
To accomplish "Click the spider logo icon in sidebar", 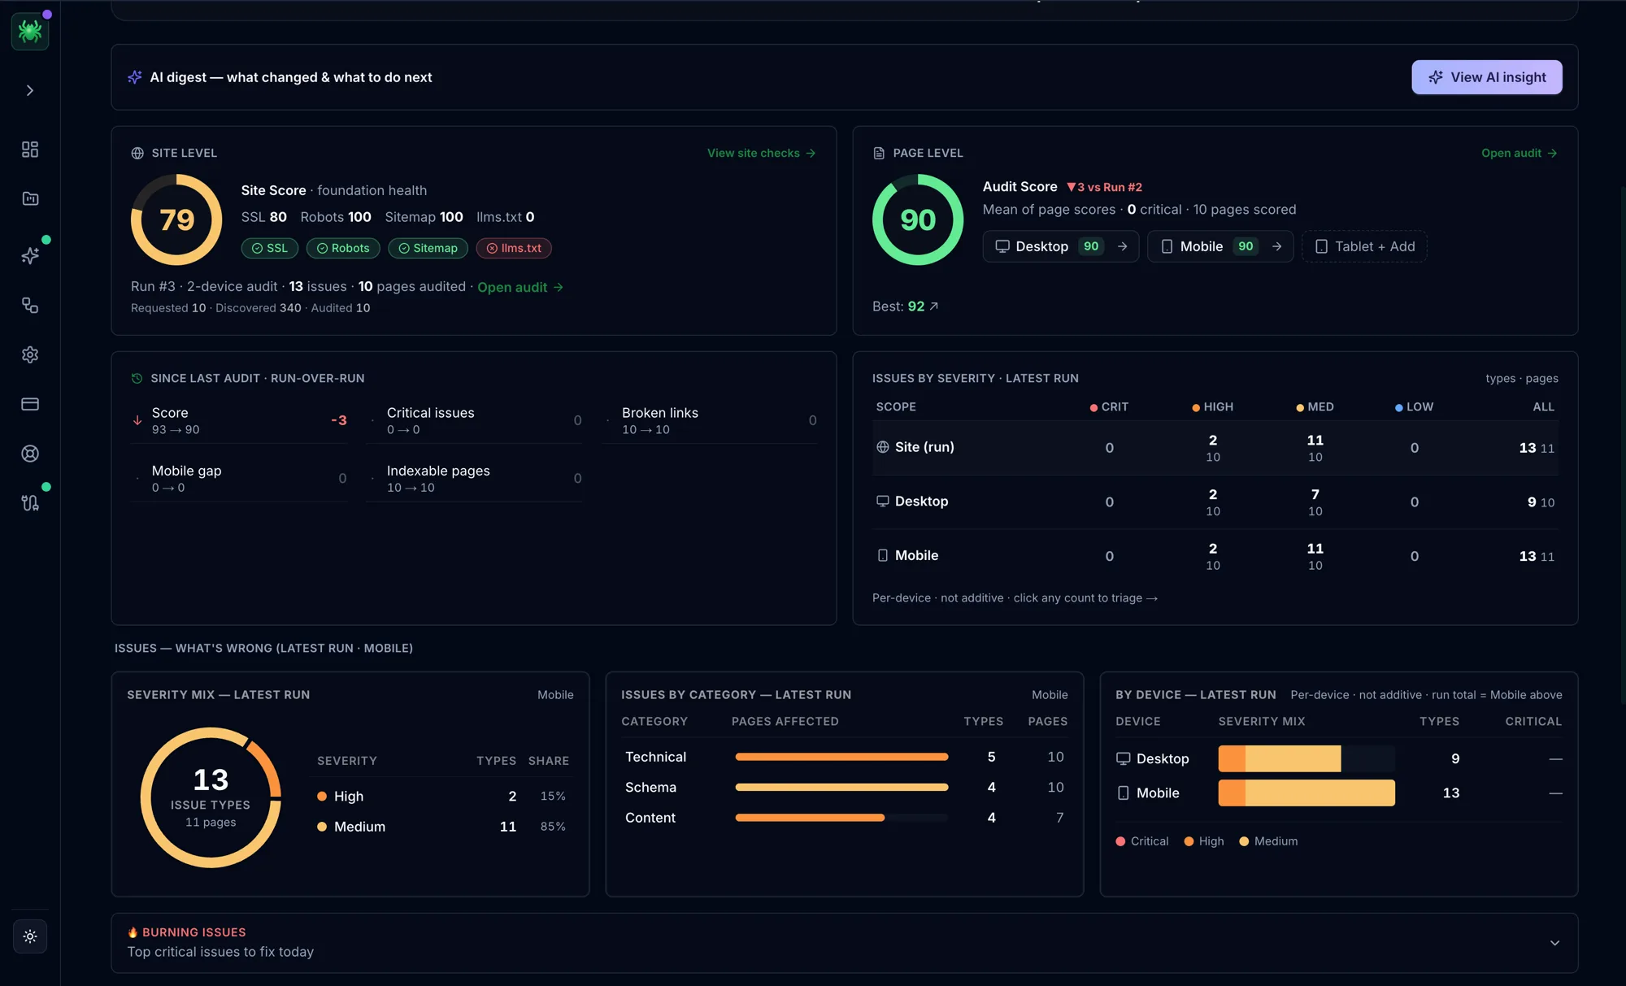I will pos(30,31).
